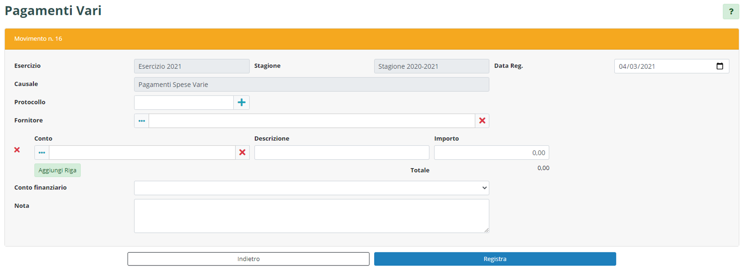Click inside the Nota text area
Image resolution: width=744 pixels, height=271 pixels.
coord(311,216)
